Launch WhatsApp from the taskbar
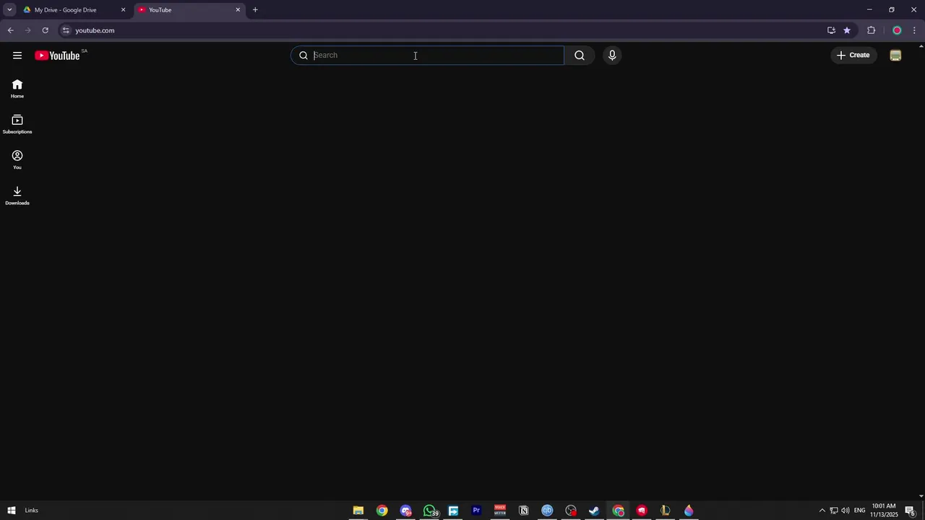 click(430, 511)
